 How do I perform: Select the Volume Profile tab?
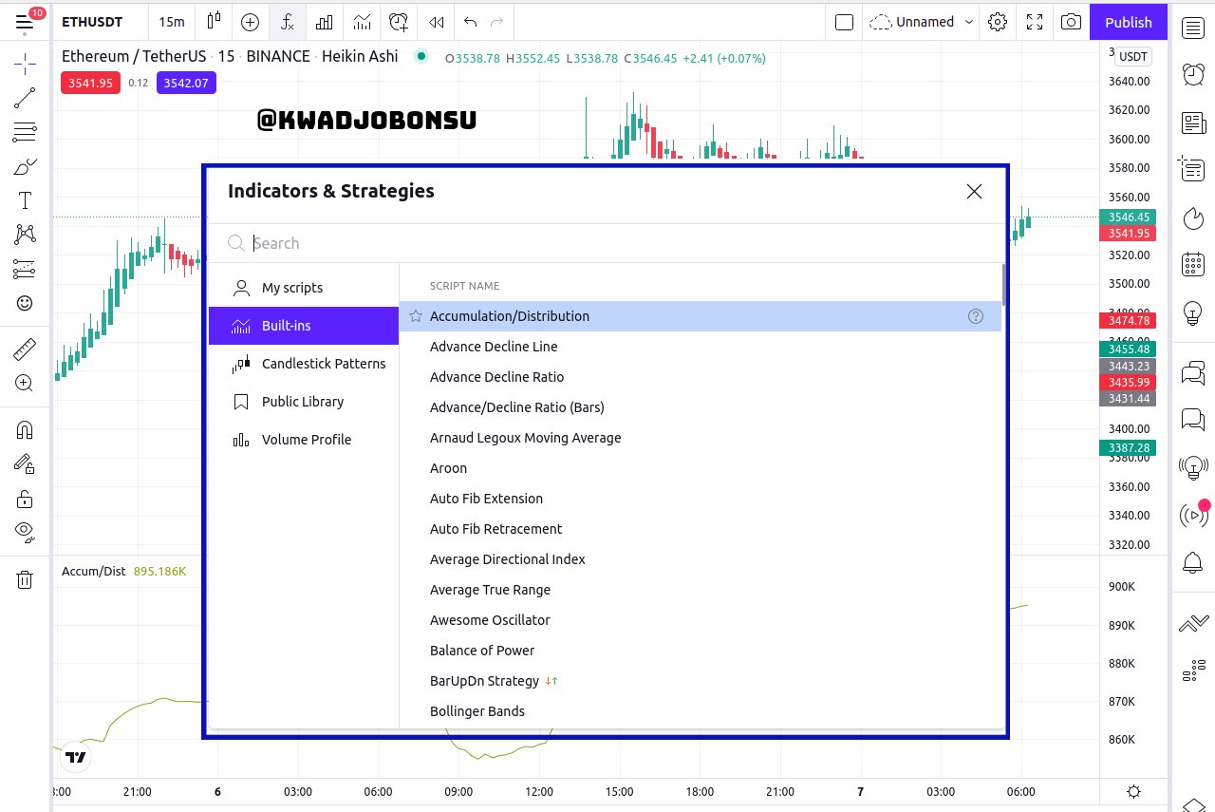pyautogui.click(x=304, y=440)
